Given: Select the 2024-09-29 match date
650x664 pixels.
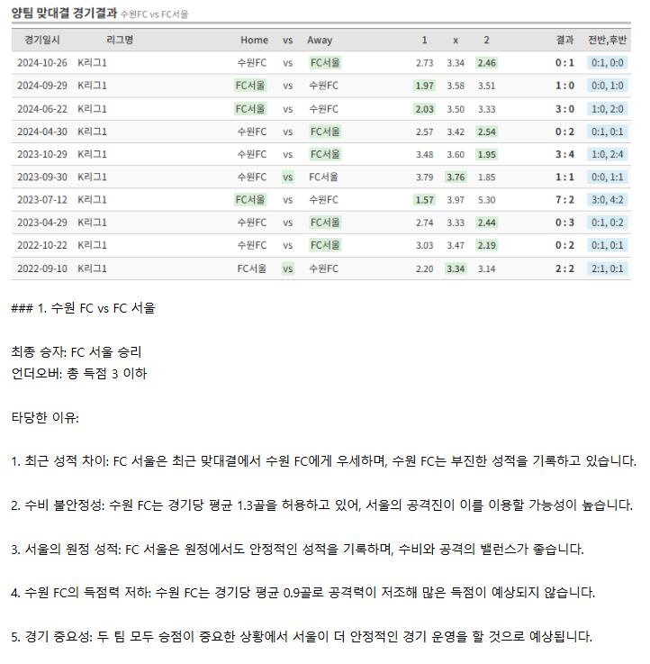Looking at the screenshot, I should point(42,86).
